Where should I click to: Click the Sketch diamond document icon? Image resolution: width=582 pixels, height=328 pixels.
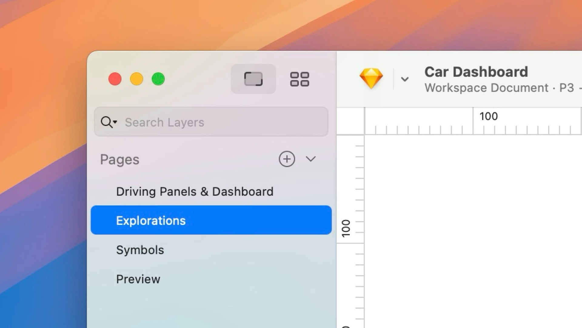pos(371,78)
